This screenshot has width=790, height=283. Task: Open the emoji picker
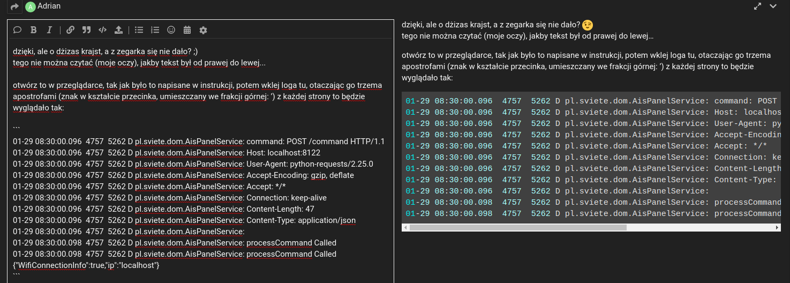(171, 30)
